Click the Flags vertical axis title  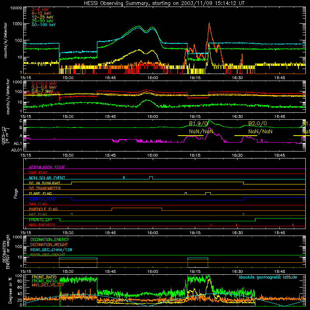[x=16, y=193]
